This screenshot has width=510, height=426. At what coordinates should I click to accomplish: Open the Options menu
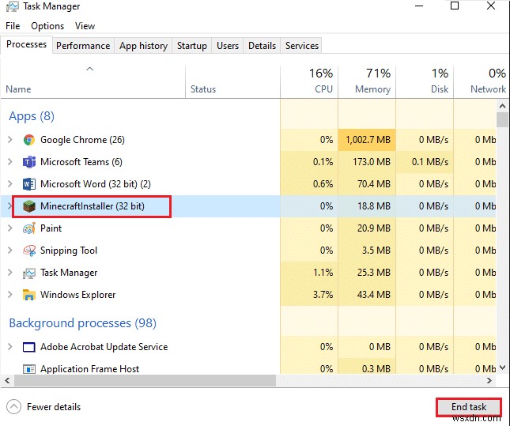[x=47, y=26]
